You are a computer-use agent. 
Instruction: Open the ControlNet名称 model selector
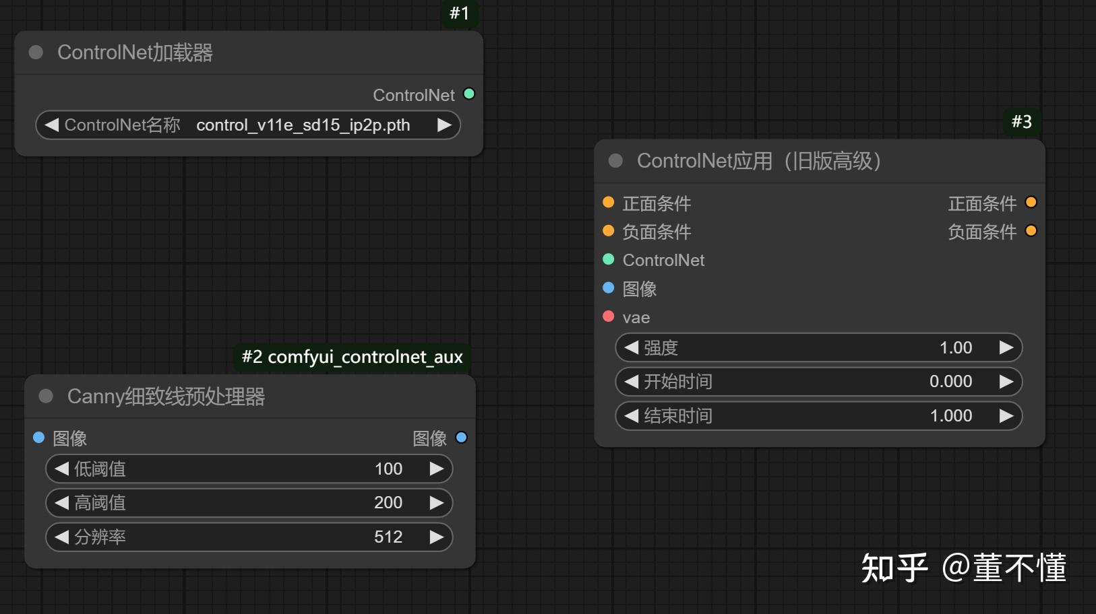303,125
